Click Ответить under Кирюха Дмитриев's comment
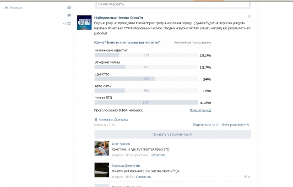Screen dimensions: 293x187 (143, 177)
